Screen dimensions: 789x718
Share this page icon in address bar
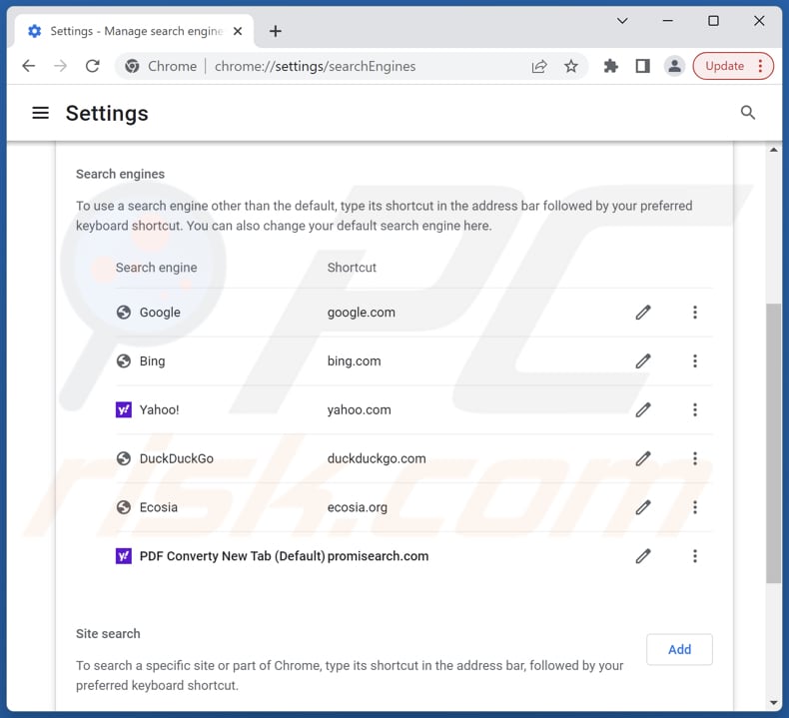coord(539,66)
